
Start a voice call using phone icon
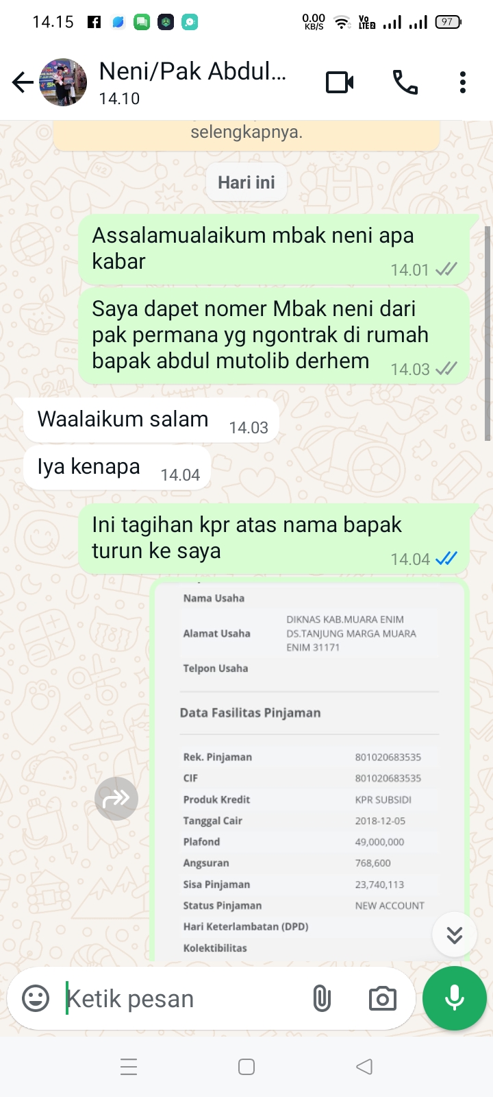[405, 83]
